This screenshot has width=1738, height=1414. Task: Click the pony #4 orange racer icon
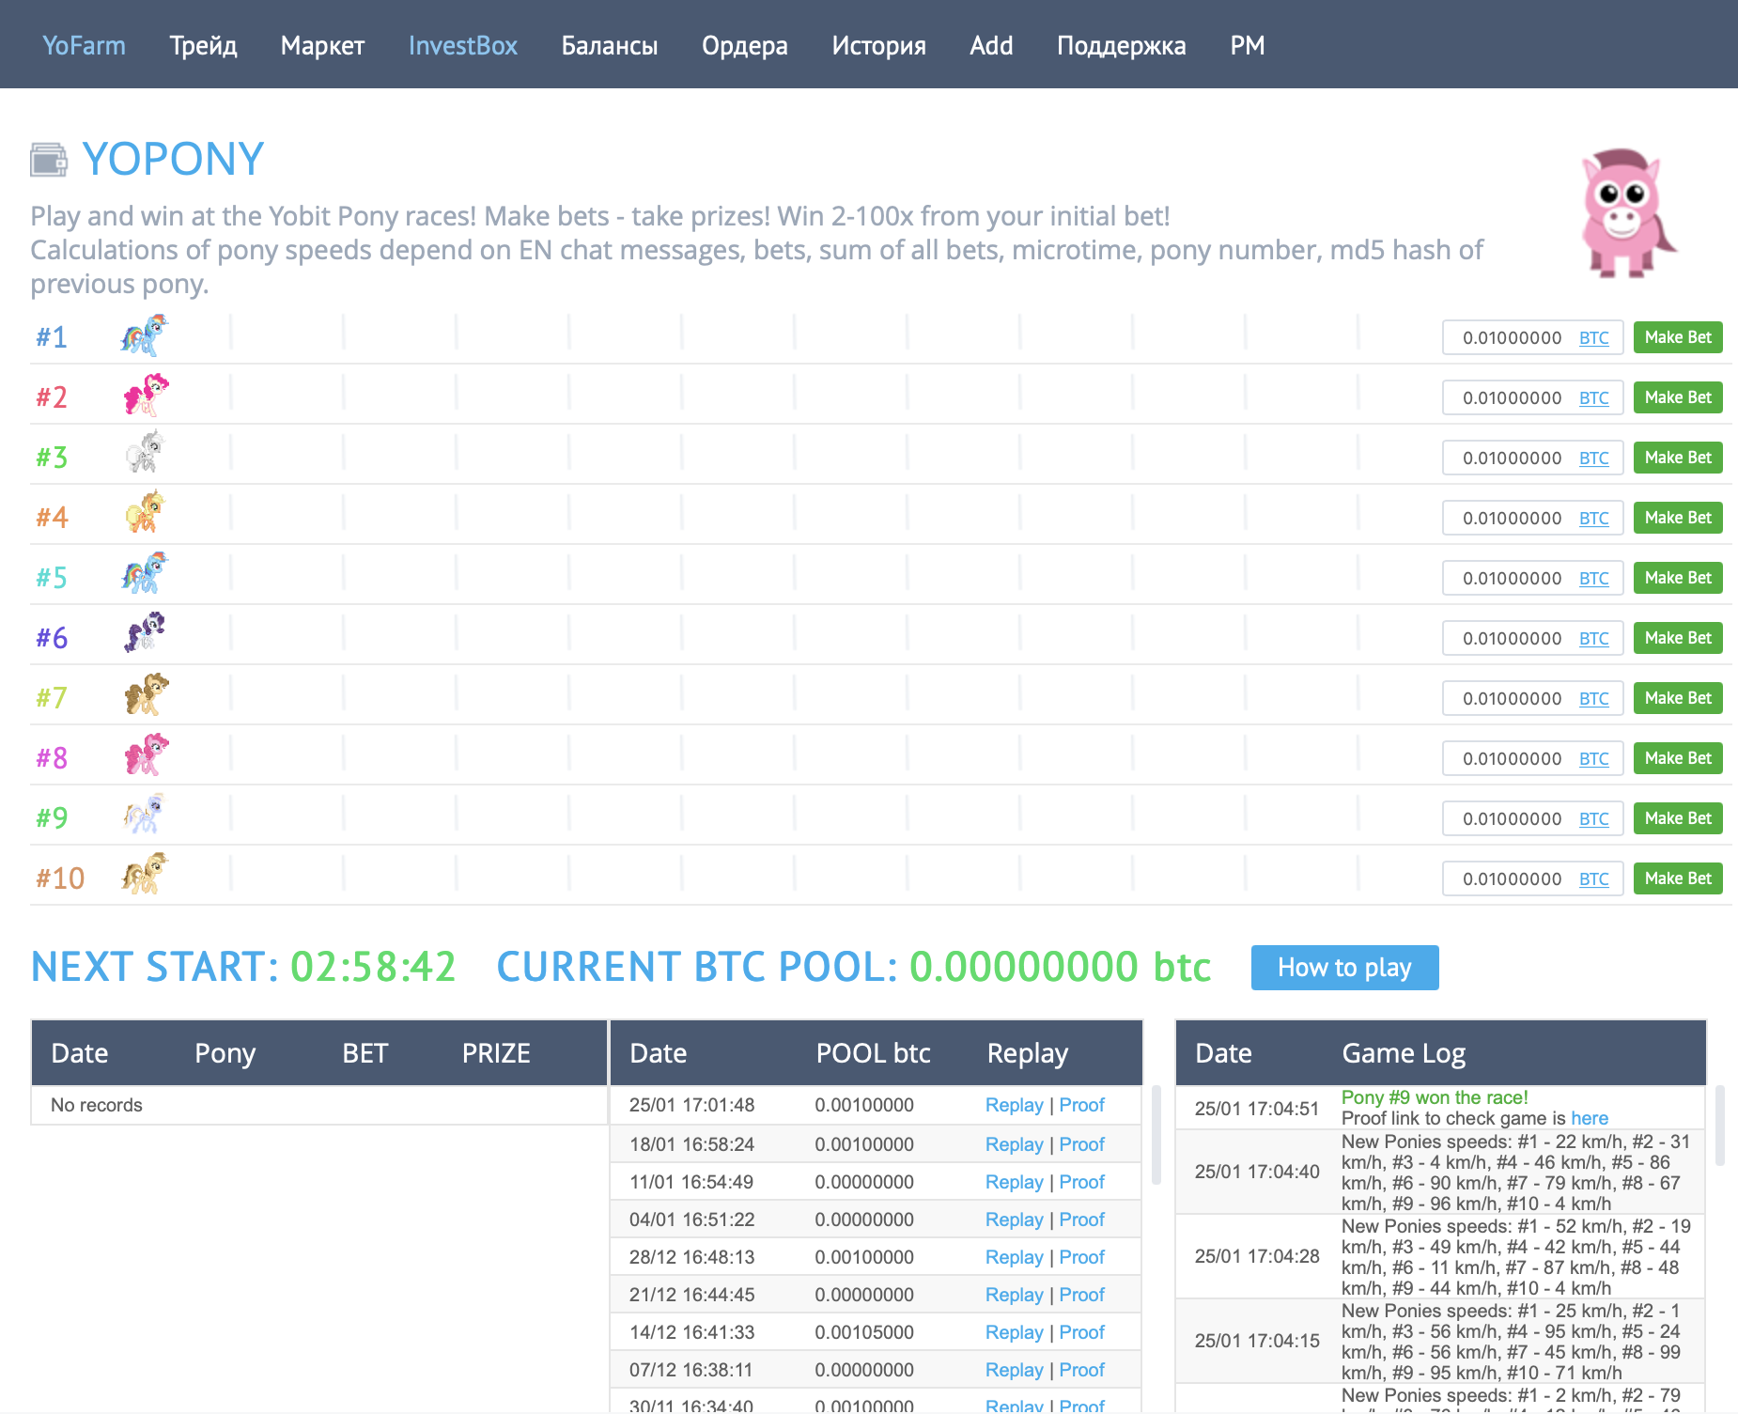[145, 512]
